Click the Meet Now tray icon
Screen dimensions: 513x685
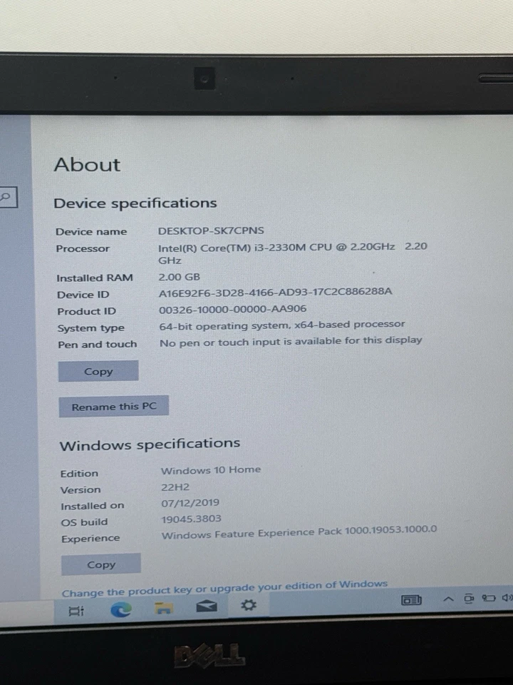pos(469,598)
